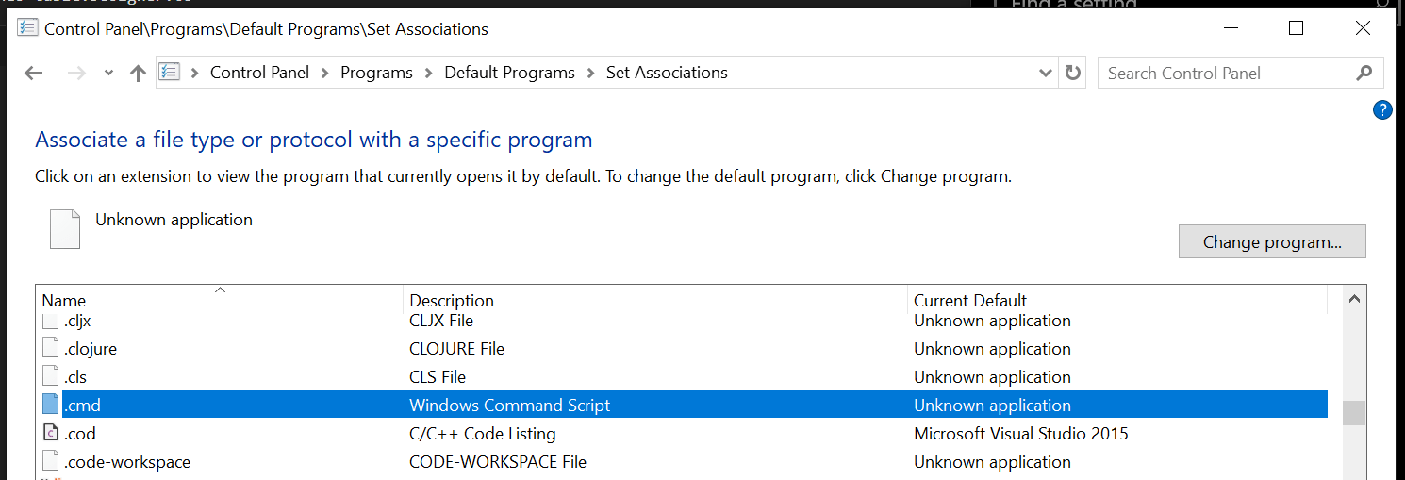Image resolution: width=1405 pixels, height=480 pixels.
Task: Refresh the Set Associations page
Action: (1072, 74)
